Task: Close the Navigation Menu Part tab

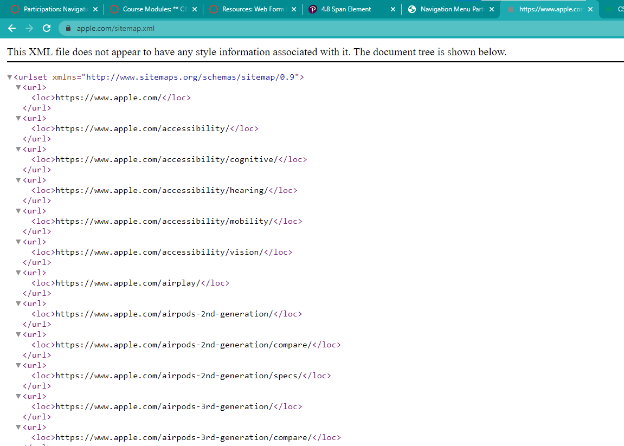Action: click(492, 9)
